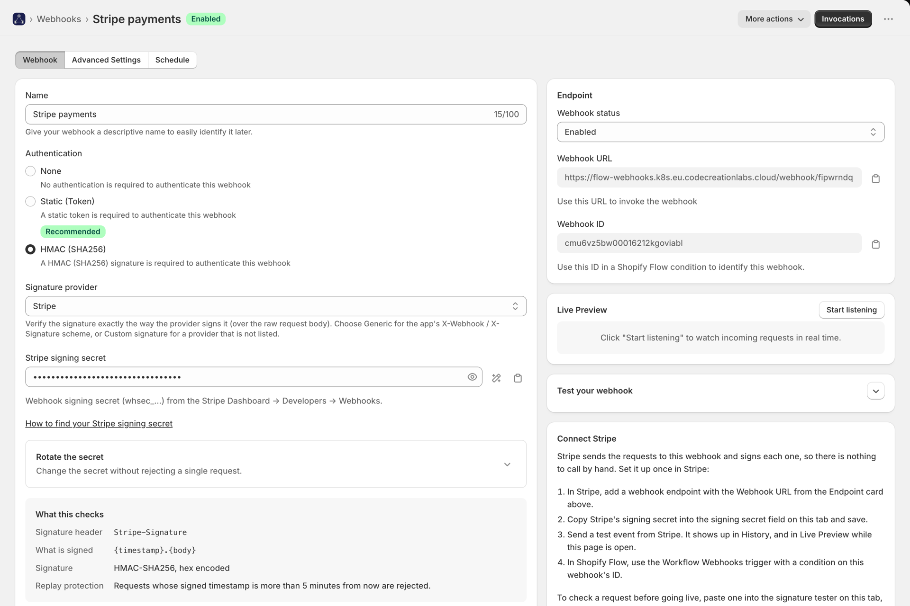Screen dimensions: 910x606
Task: Select the None authentication option
Action: tap(30, 171)
